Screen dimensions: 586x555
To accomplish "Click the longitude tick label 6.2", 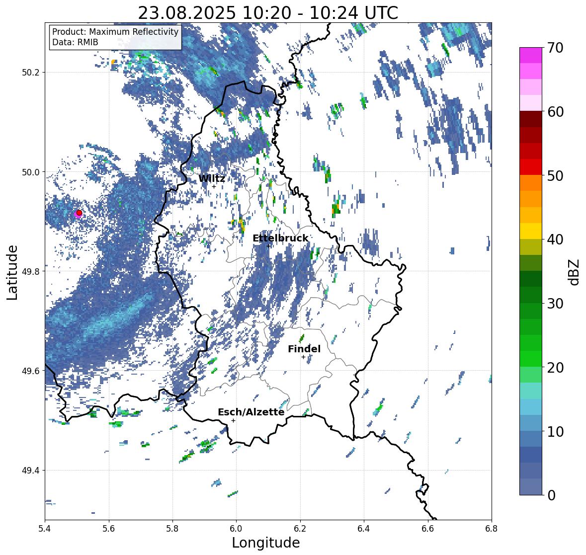I will tap(300, 529).
